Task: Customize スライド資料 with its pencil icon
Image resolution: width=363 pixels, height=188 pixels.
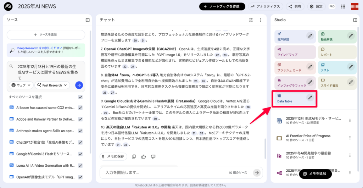Action: pos(351,82)
